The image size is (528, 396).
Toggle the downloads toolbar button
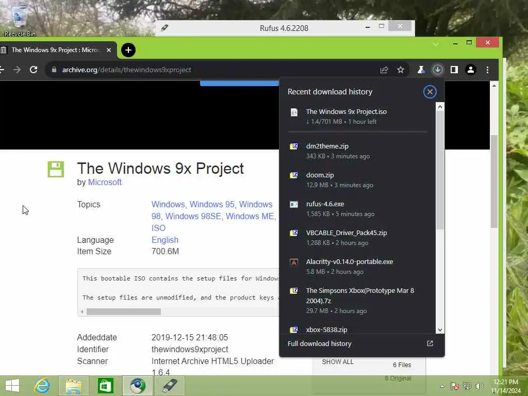coord(437,70)
